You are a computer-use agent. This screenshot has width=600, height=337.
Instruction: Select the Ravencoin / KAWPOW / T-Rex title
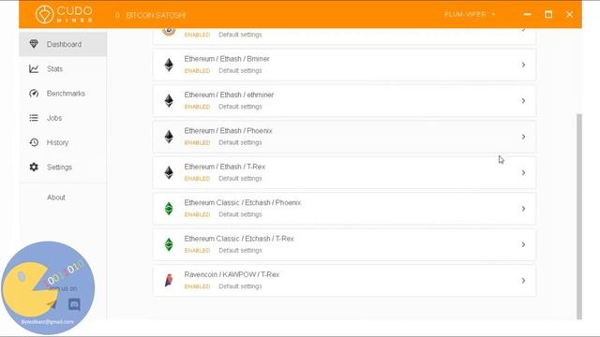232,274
